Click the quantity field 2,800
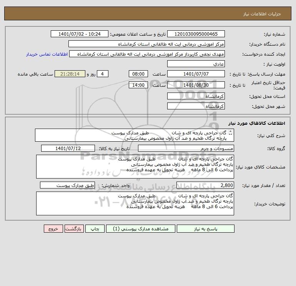Image resolution: width=296 pixels, height=286 pixels. [x=205, y=185]
